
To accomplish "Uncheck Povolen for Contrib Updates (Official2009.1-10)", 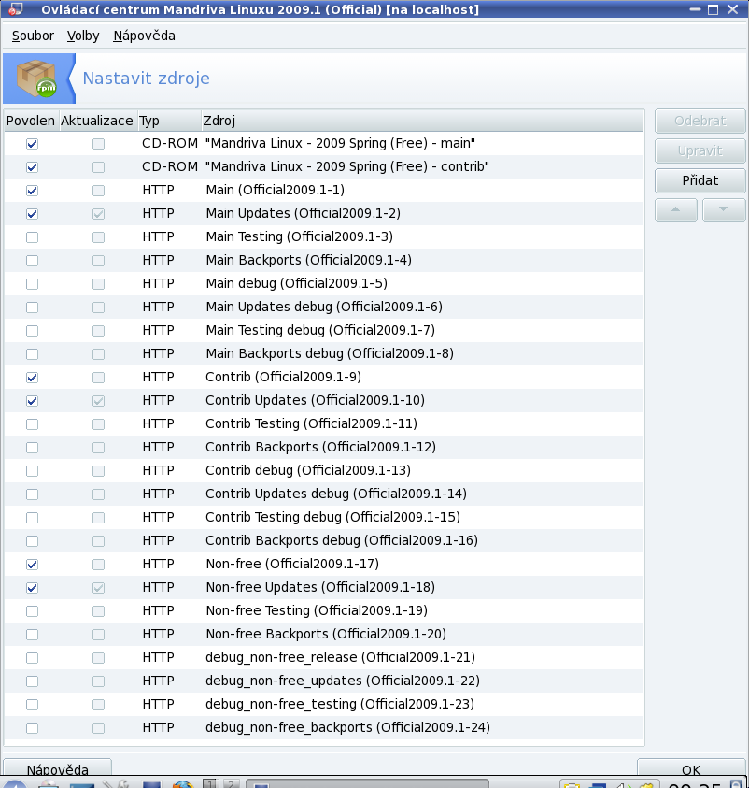I will point(32,400).
